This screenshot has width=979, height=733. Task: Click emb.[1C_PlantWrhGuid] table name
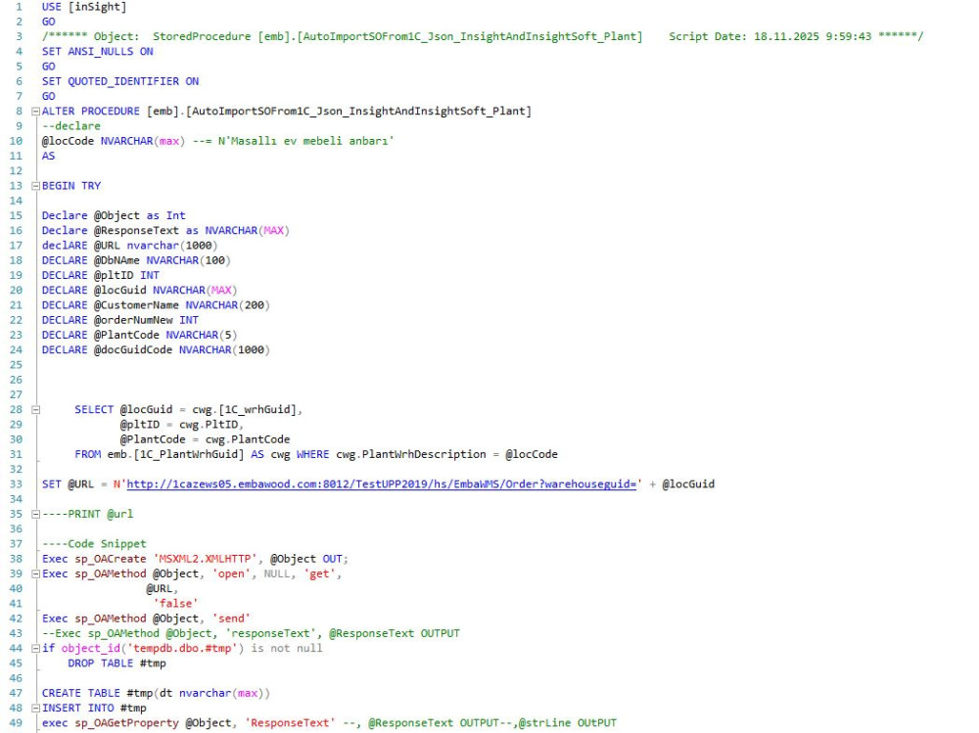(175, 455)
